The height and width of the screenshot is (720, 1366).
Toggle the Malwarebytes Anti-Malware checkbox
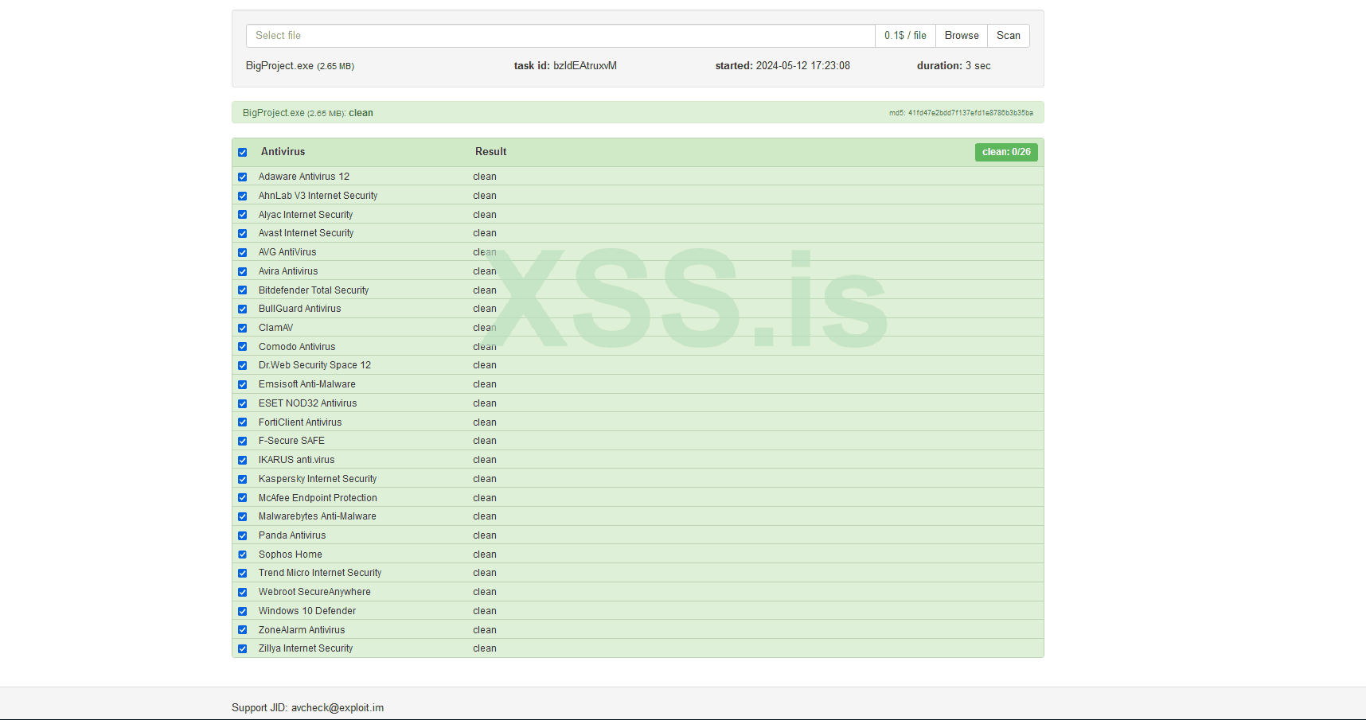tap(243, 516)
